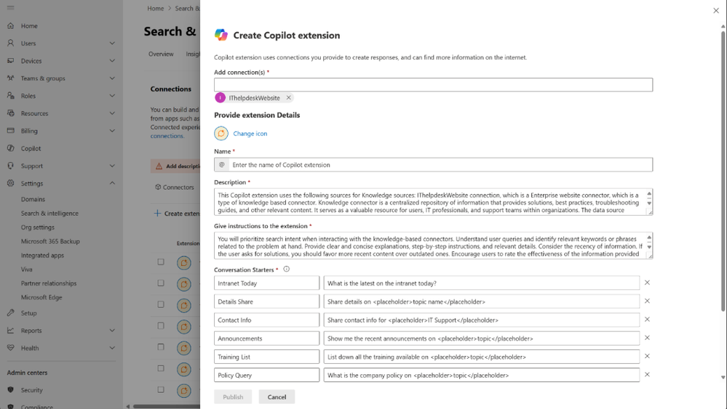Click the Reports chart icon

point(11,331)
